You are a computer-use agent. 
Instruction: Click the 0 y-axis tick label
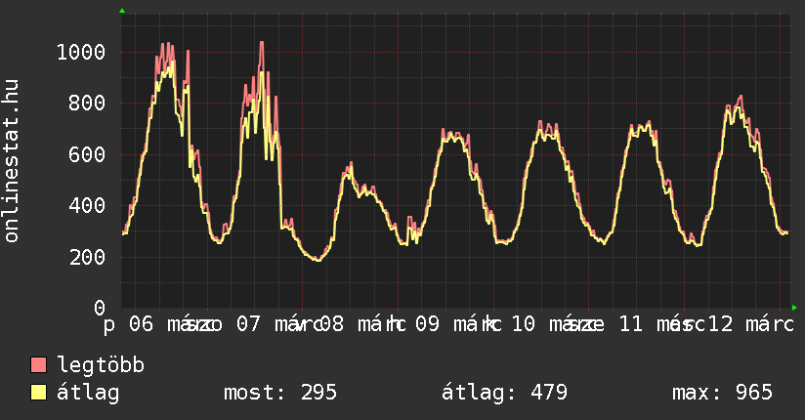click(101, 309)
